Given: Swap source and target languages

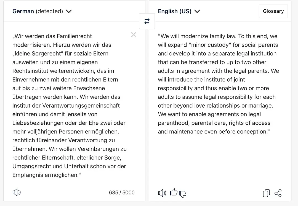Looking at the screenshot, I should click(147, 21).
